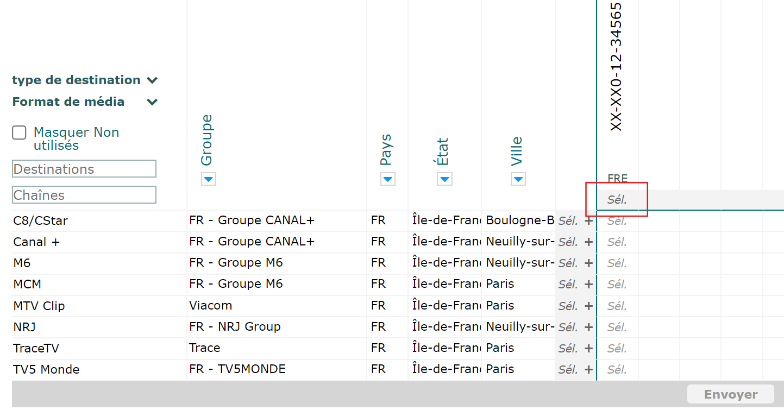
Task: Click the Destinations search field
Action: click(84, 169)
